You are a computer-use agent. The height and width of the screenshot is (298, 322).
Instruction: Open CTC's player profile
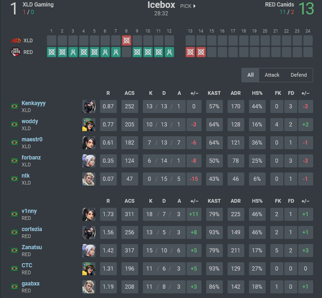click(x=27, y=265)
